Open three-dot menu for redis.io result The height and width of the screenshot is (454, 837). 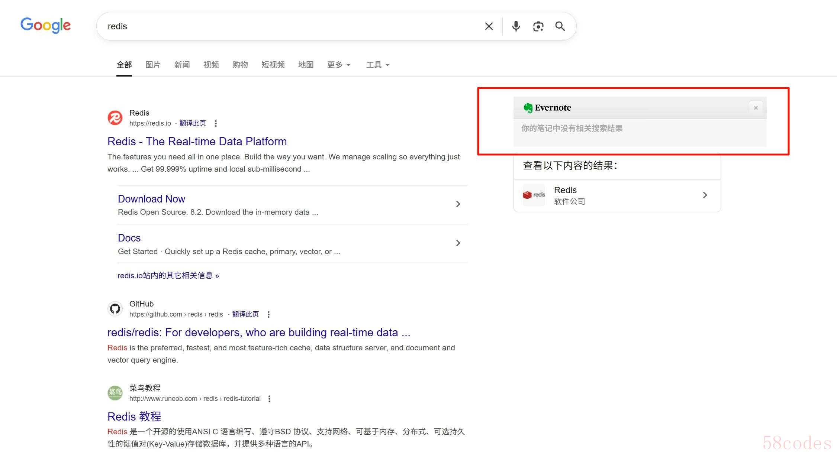(x=216, y=123)
